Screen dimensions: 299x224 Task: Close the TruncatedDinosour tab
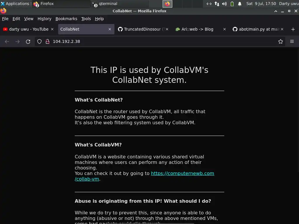pos(167,29)
